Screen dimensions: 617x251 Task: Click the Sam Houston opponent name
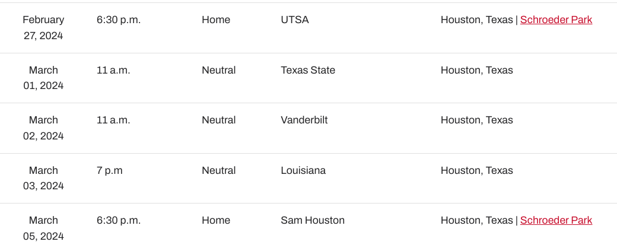pyautogui.click(x=313, y=220)
